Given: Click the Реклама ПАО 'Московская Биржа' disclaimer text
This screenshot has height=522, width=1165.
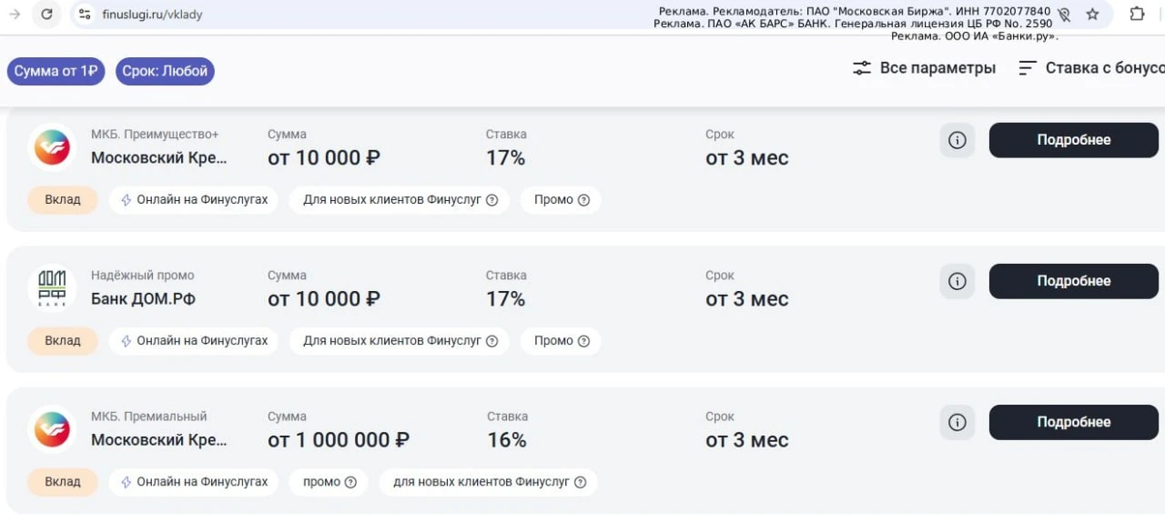Looking at the screenshot, I should click(x=855, y=12).
